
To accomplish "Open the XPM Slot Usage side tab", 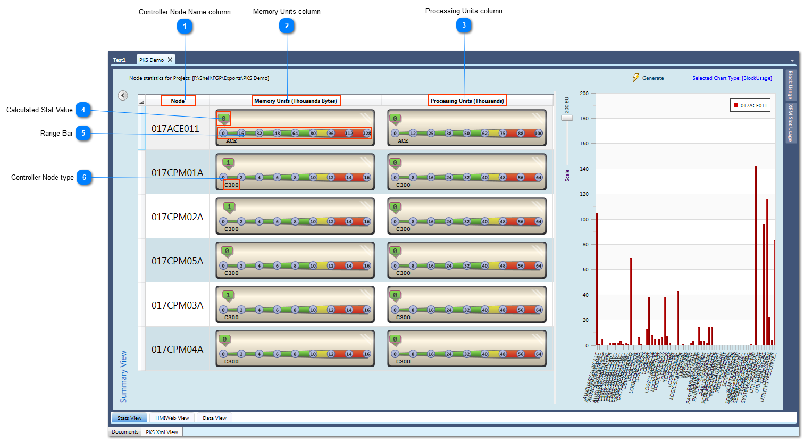I will click(791, 123).
